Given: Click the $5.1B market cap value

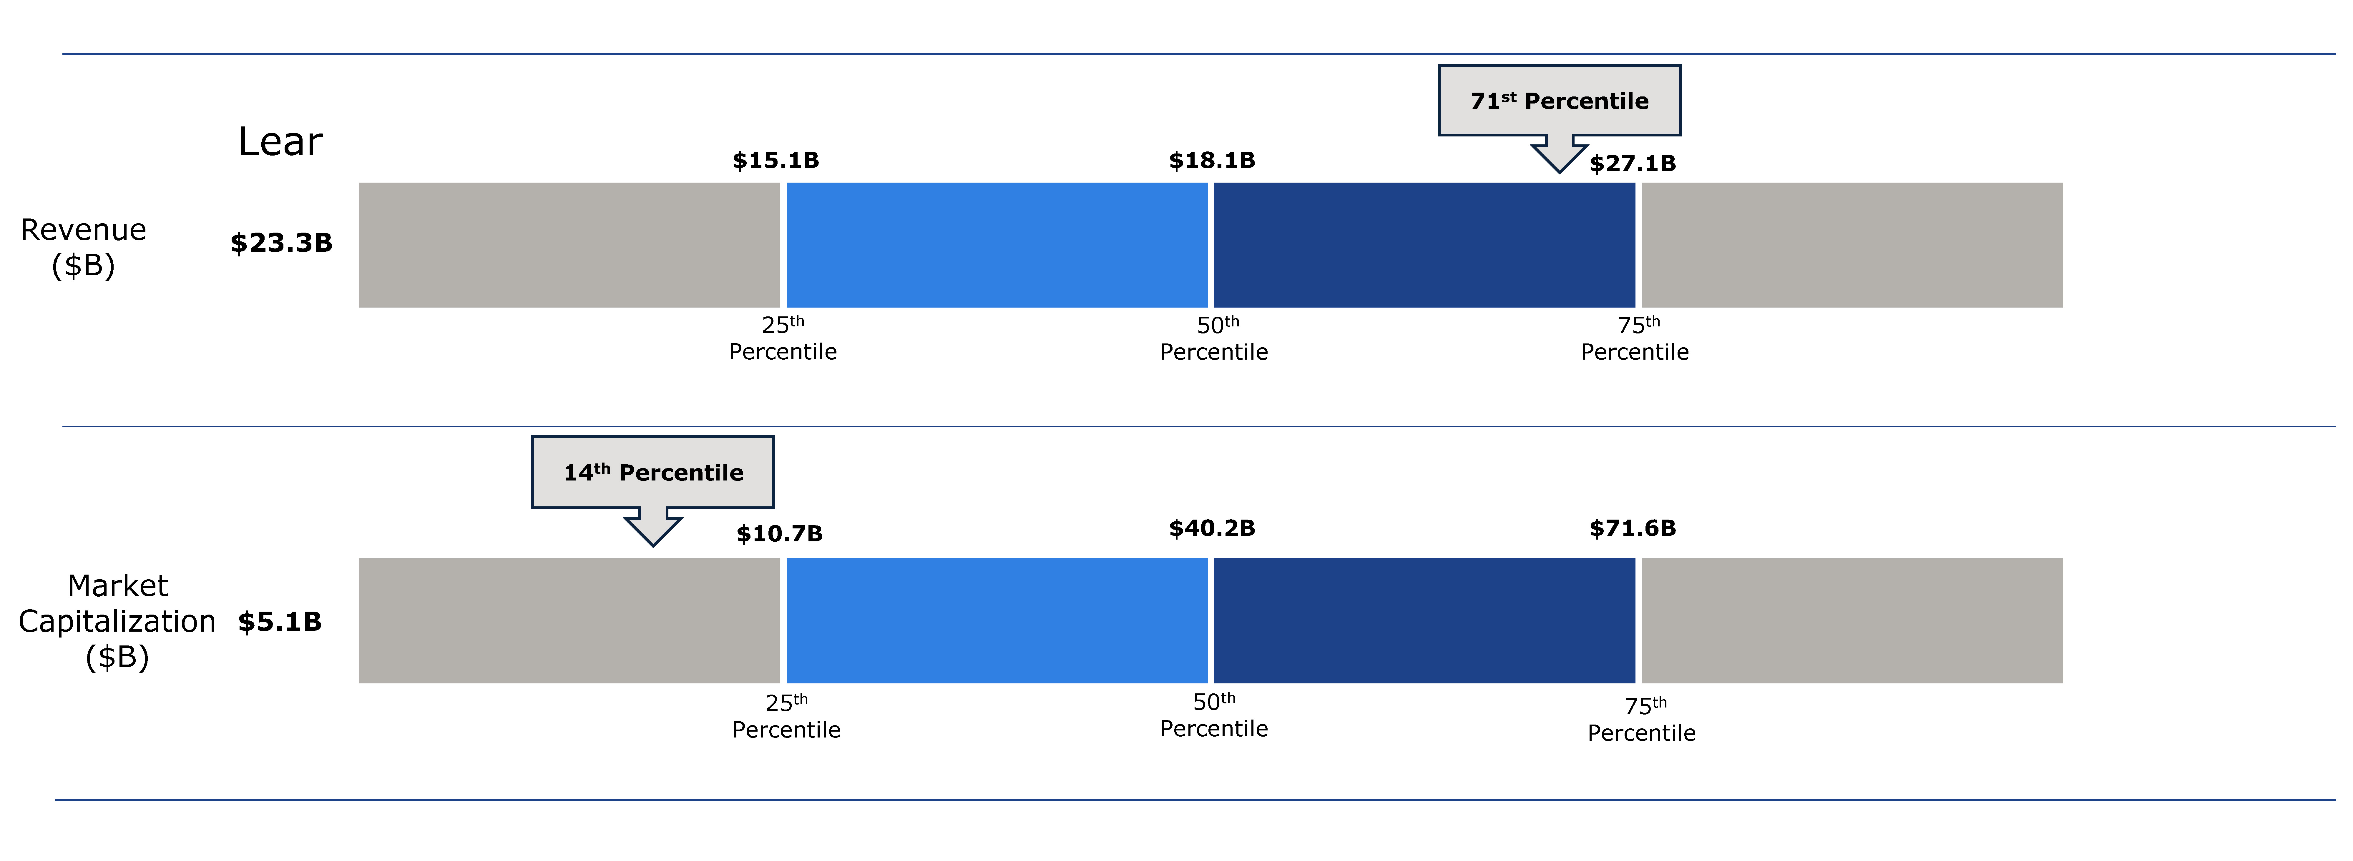Looking at the screenshot, I should [x=280, y=622].
